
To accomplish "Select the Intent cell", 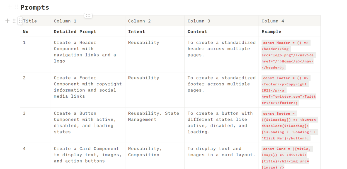I will 155,32.
